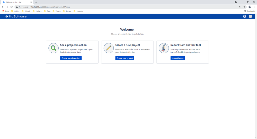257x139 pixels.
Task: Bookmark this page with the star icon
Action: [x=244, y=7]
